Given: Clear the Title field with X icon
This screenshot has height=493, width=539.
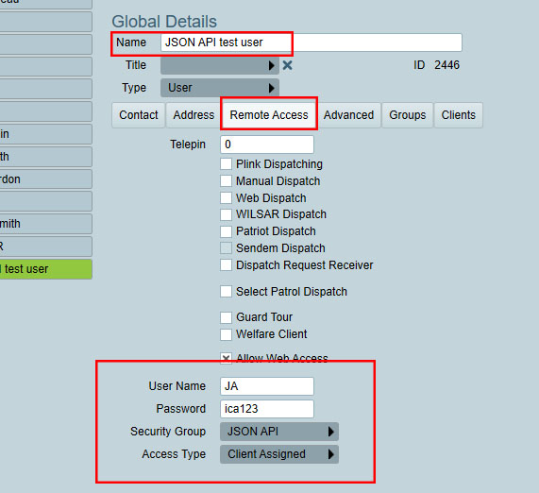Looking at the screenshot, I should pos(287,65).
